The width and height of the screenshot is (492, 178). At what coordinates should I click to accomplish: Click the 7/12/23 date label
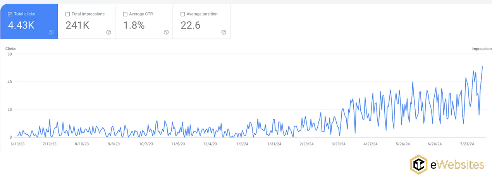pos(50,144)
